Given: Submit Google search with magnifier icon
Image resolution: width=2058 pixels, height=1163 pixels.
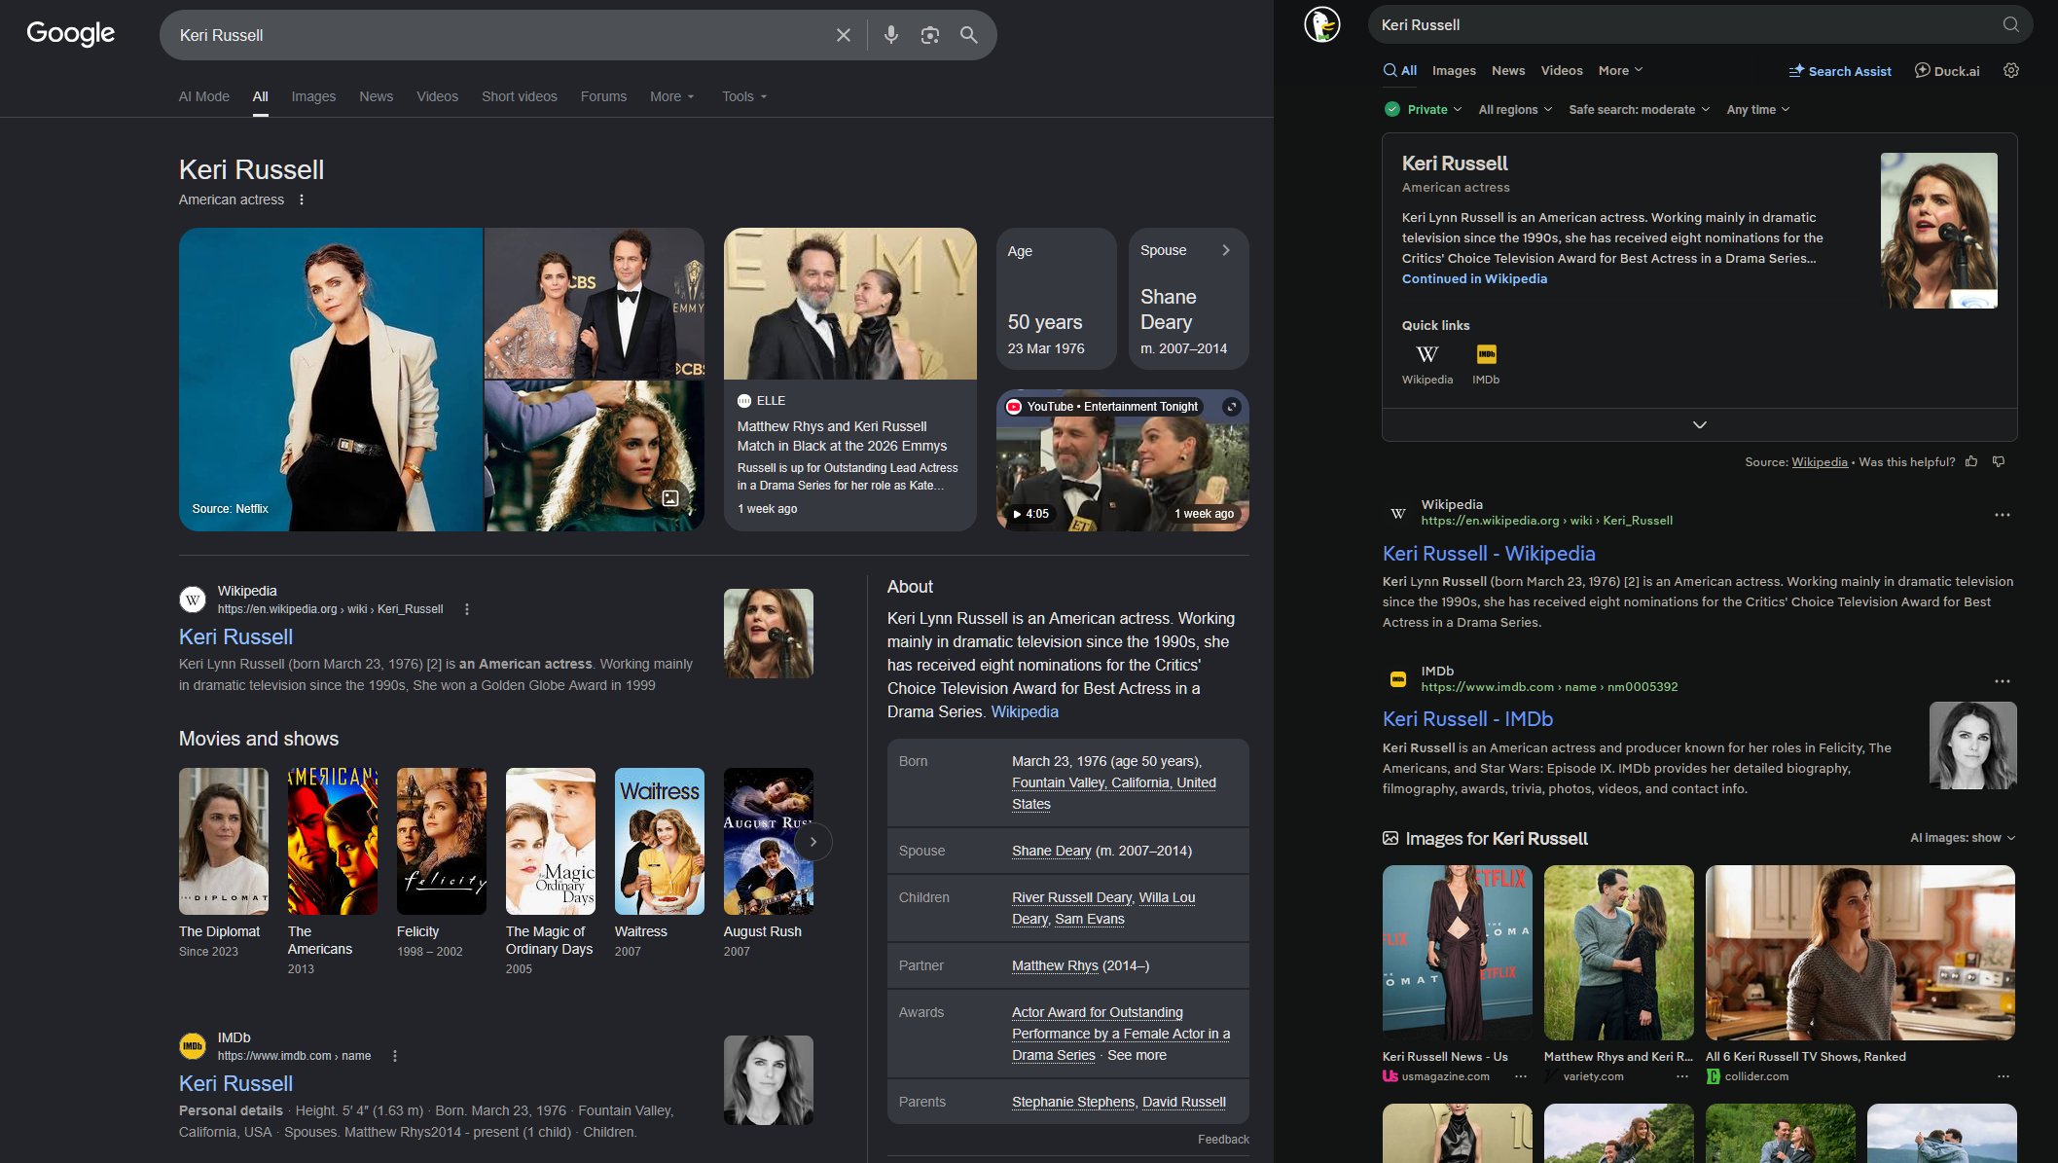Looking at the screenshot, I should [969, 35].
